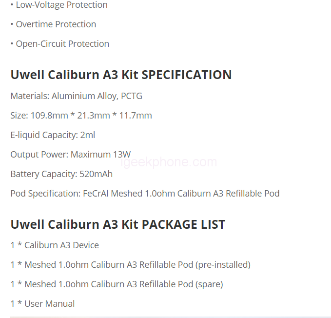Click the word (pre-installed) in package list

click(x=224, y=265)
